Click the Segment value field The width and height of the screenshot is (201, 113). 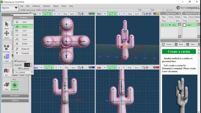(x=27, y=65)
